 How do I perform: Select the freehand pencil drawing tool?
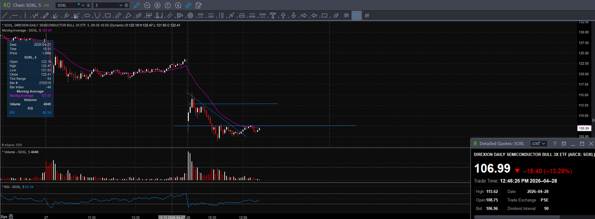[46, 15]
